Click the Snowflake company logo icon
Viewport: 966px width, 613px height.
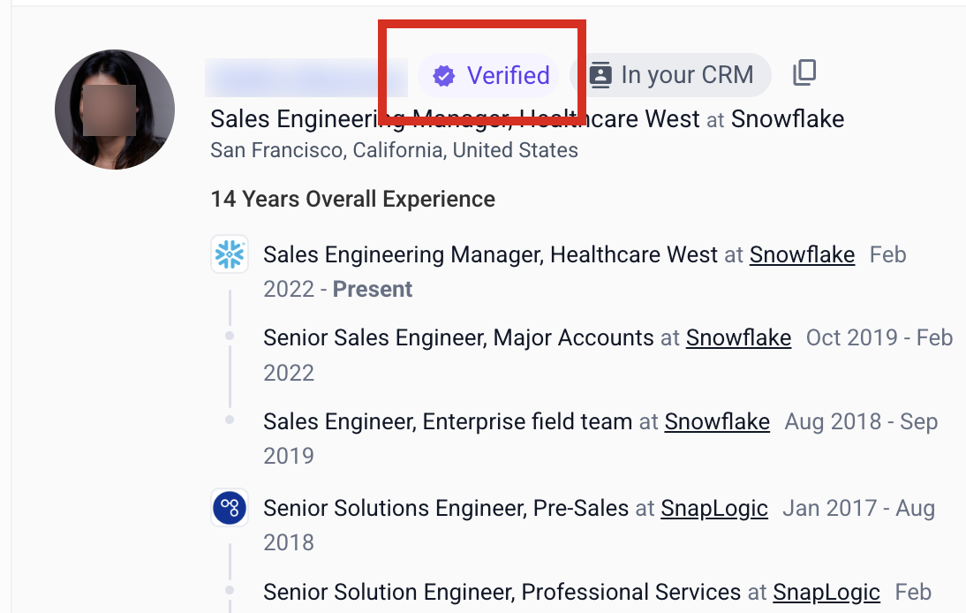[x=230, y=254]
